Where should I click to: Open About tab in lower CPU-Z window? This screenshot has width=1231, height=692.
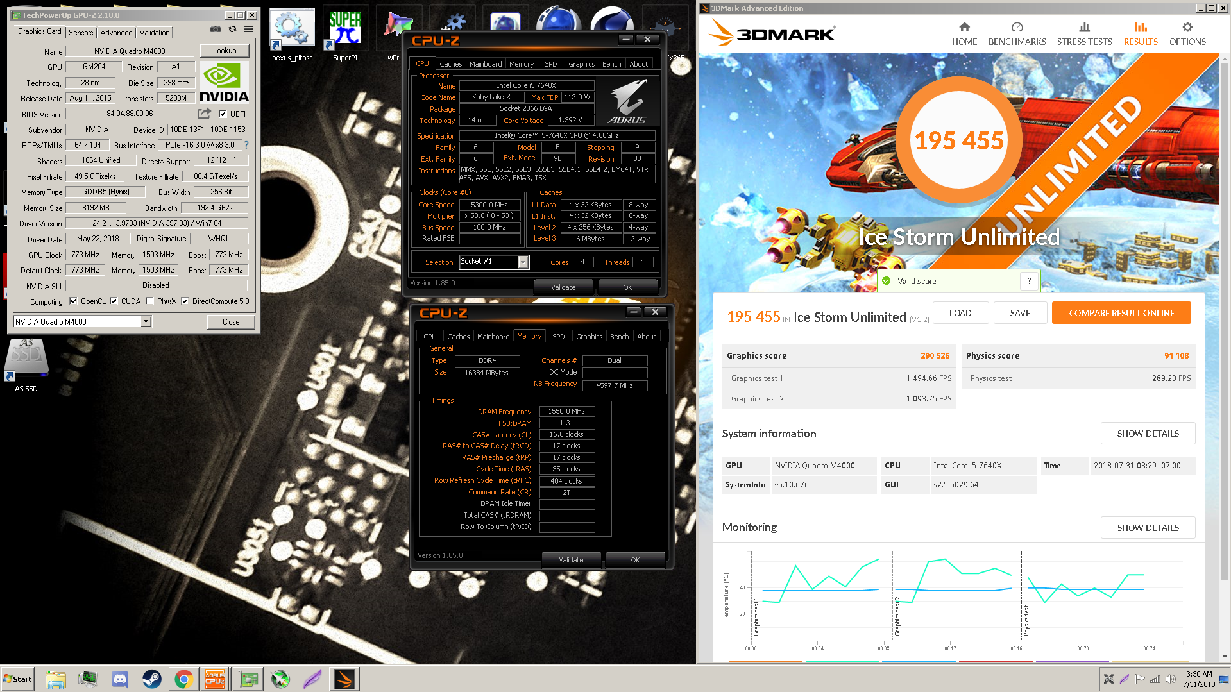pos(646,337)
